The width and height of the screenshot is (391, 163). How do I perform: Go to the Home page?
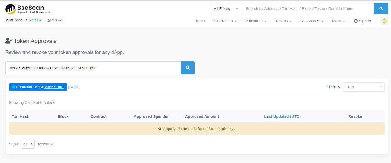pyautogui.click(x=200, y=21)
